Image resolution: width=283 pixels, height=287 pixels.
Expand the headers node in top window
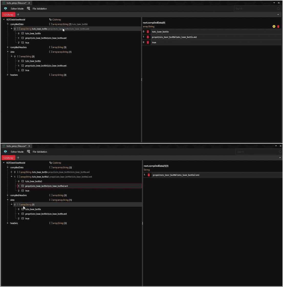click(8, 75)
